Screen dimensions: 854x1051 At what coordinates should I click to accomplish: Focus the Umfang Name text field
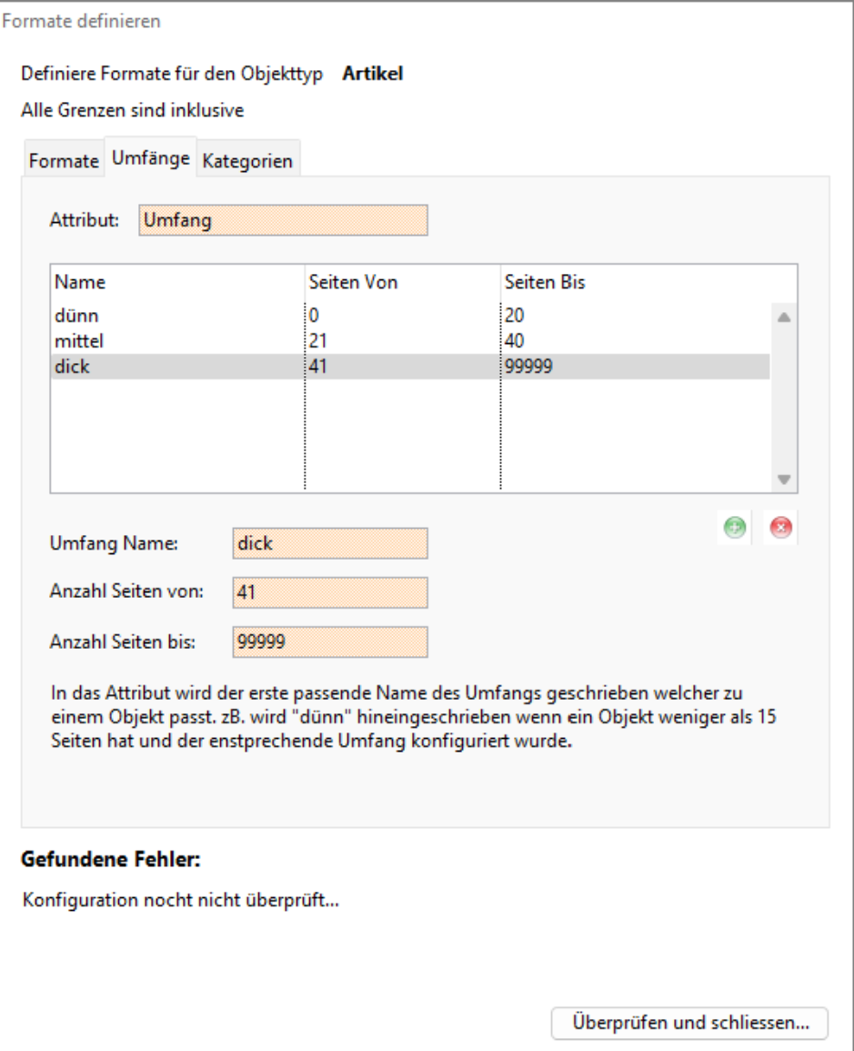[x=329, y=544]
